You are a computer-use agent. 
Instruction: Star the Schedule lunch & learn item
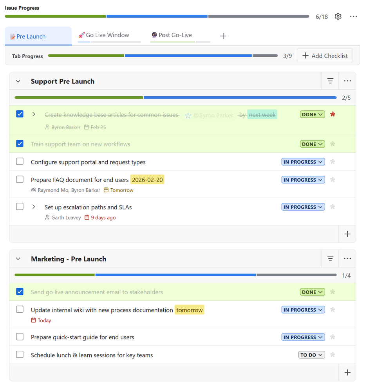coord(332,355)
